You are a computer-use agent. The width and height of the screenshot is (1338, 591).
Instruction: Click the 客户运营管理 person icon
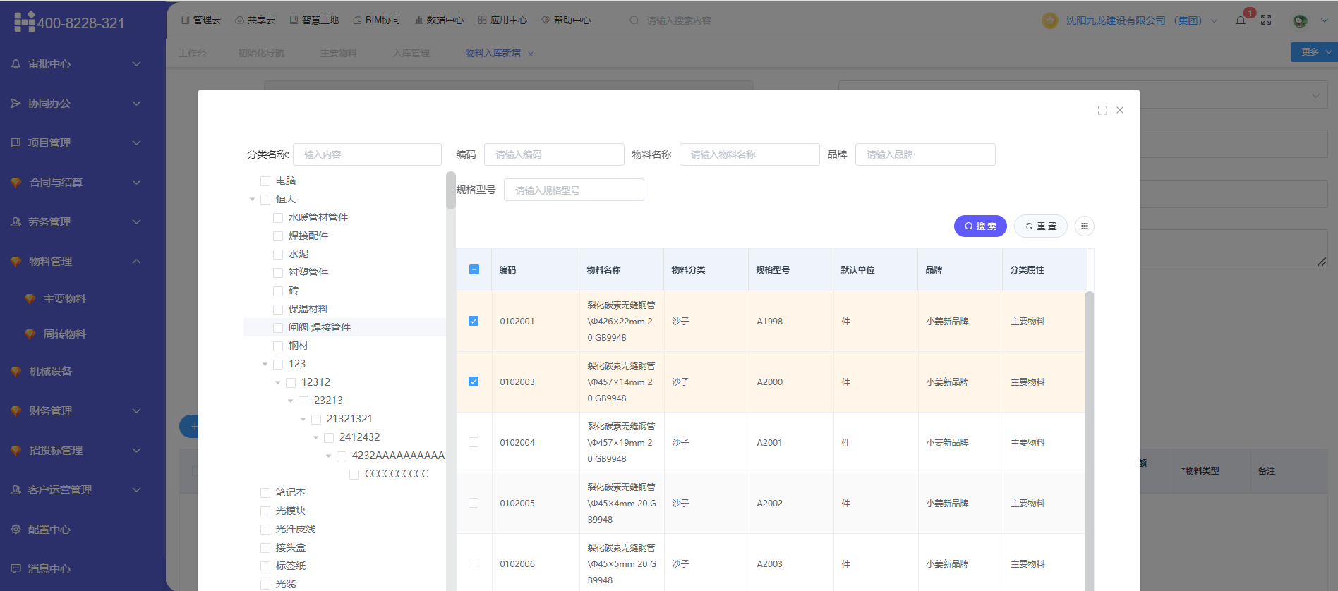16,489
